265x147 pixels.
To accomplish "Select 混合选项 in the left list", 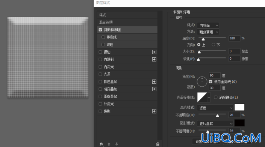I will [127, 22].
